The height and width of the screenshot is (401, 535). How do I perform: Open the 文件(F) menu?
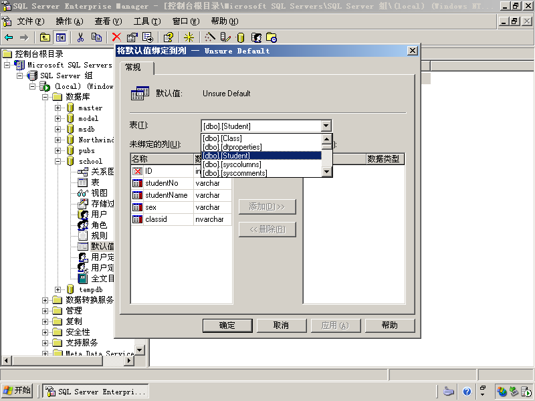(31, 21)
